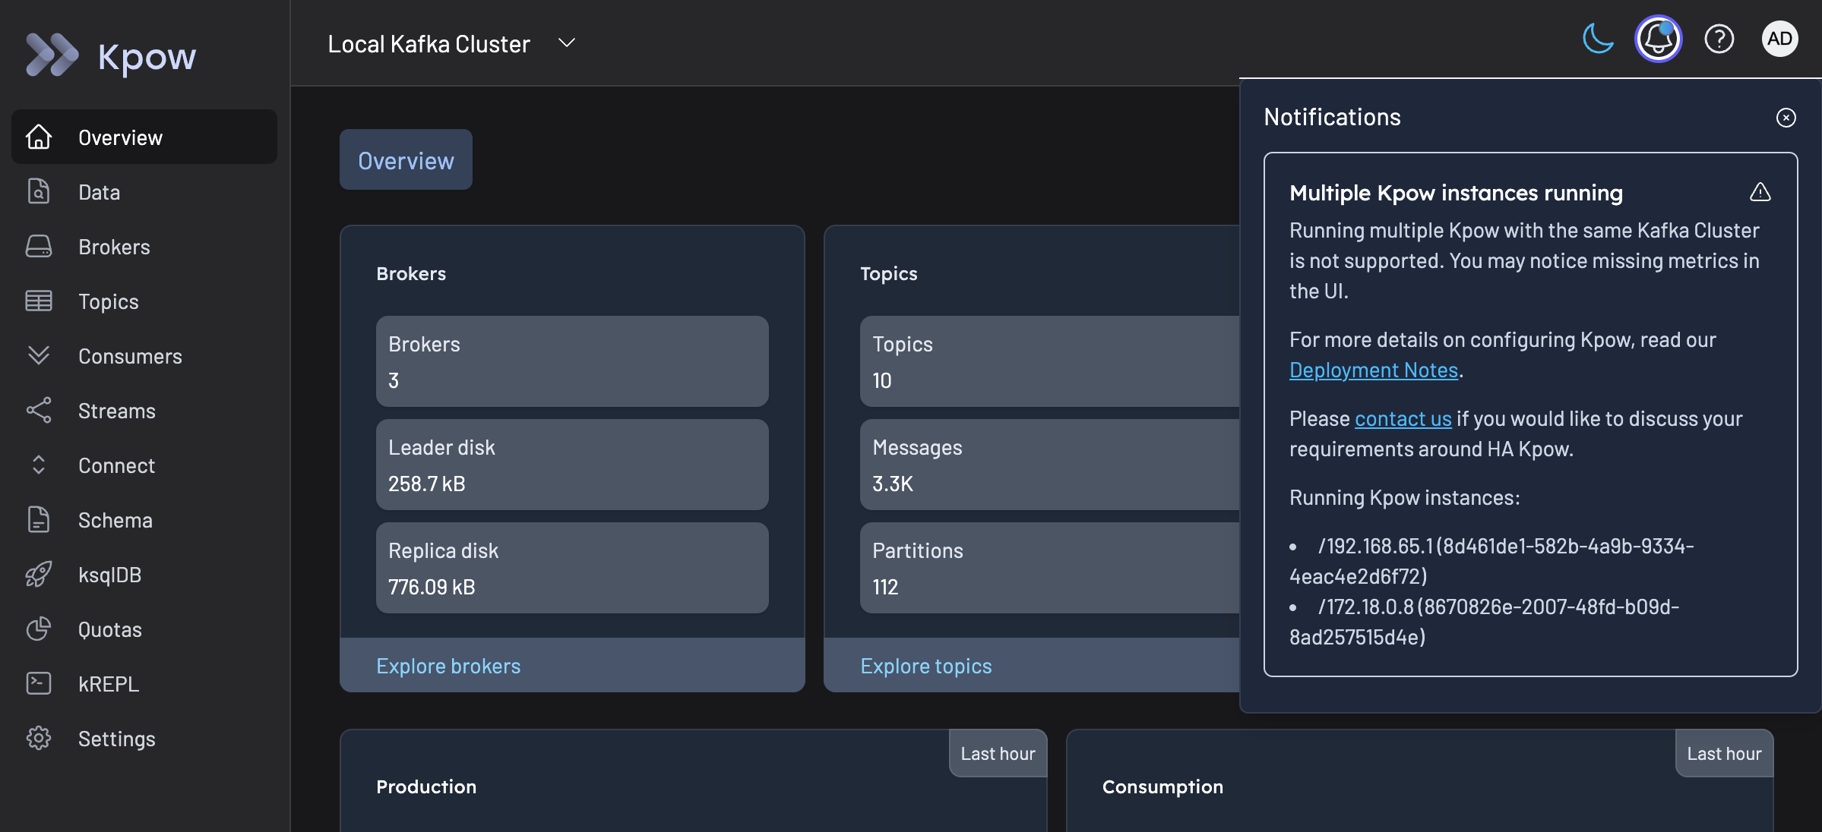Expand the Local Kafka Cluster dropdown

tap(565, 43)
